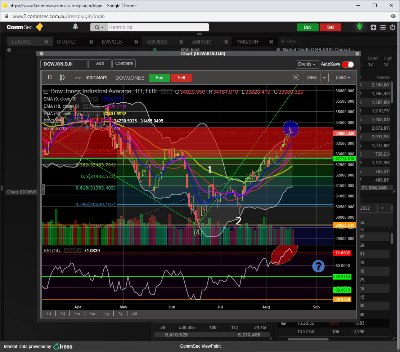This screenshot has height=352, width=400.
Task: Click the blue help question mark icon
Action: [318, 266]
